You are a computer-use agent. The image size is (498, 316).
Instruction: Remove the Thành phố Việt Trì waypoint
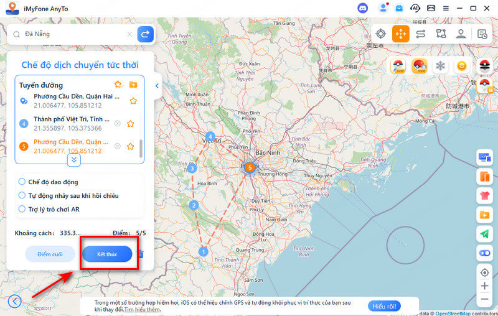(x=117, y=123)
